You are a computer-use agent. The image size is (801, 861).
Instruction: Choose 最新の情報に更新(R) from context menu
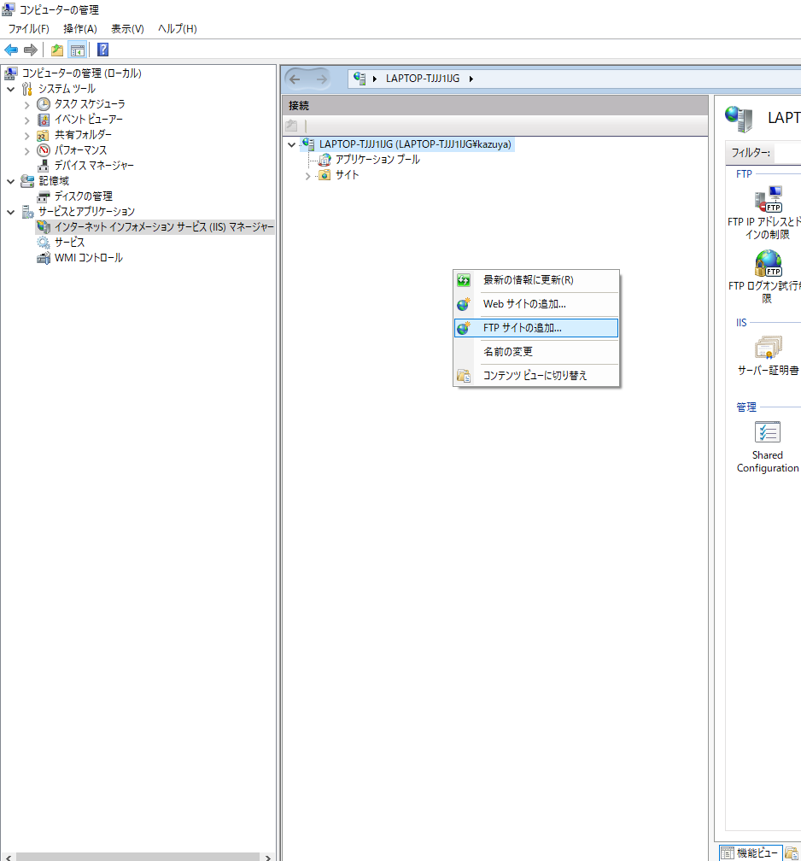click(535, 280)
